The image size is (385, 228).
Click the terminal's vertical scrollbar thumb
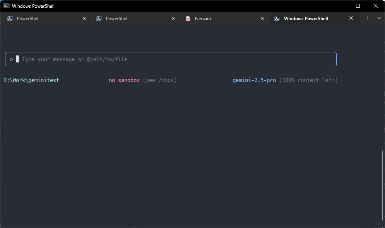[383, 186]
